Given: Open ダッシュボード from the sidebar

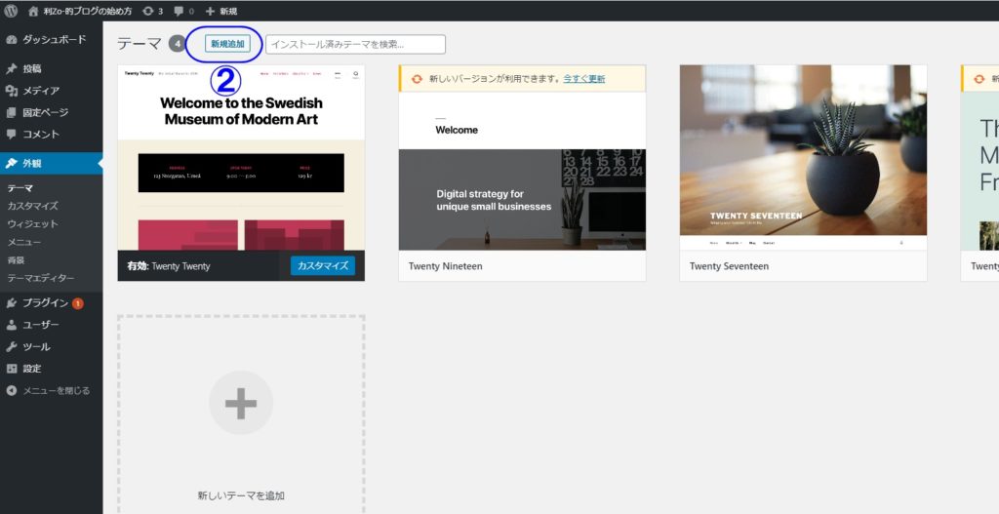Looking at the screenshot, I should tap(54, 40).
